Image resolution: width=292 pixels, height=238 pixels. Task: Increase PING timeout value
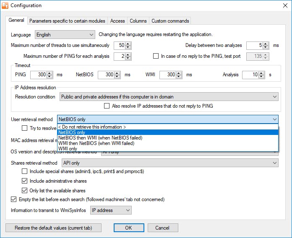point(50,73)
